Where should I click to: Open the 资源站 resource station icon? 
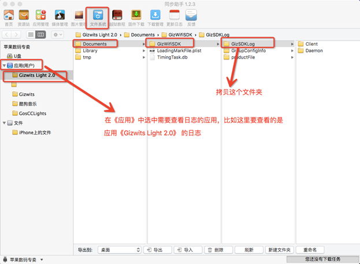(24, 17)
